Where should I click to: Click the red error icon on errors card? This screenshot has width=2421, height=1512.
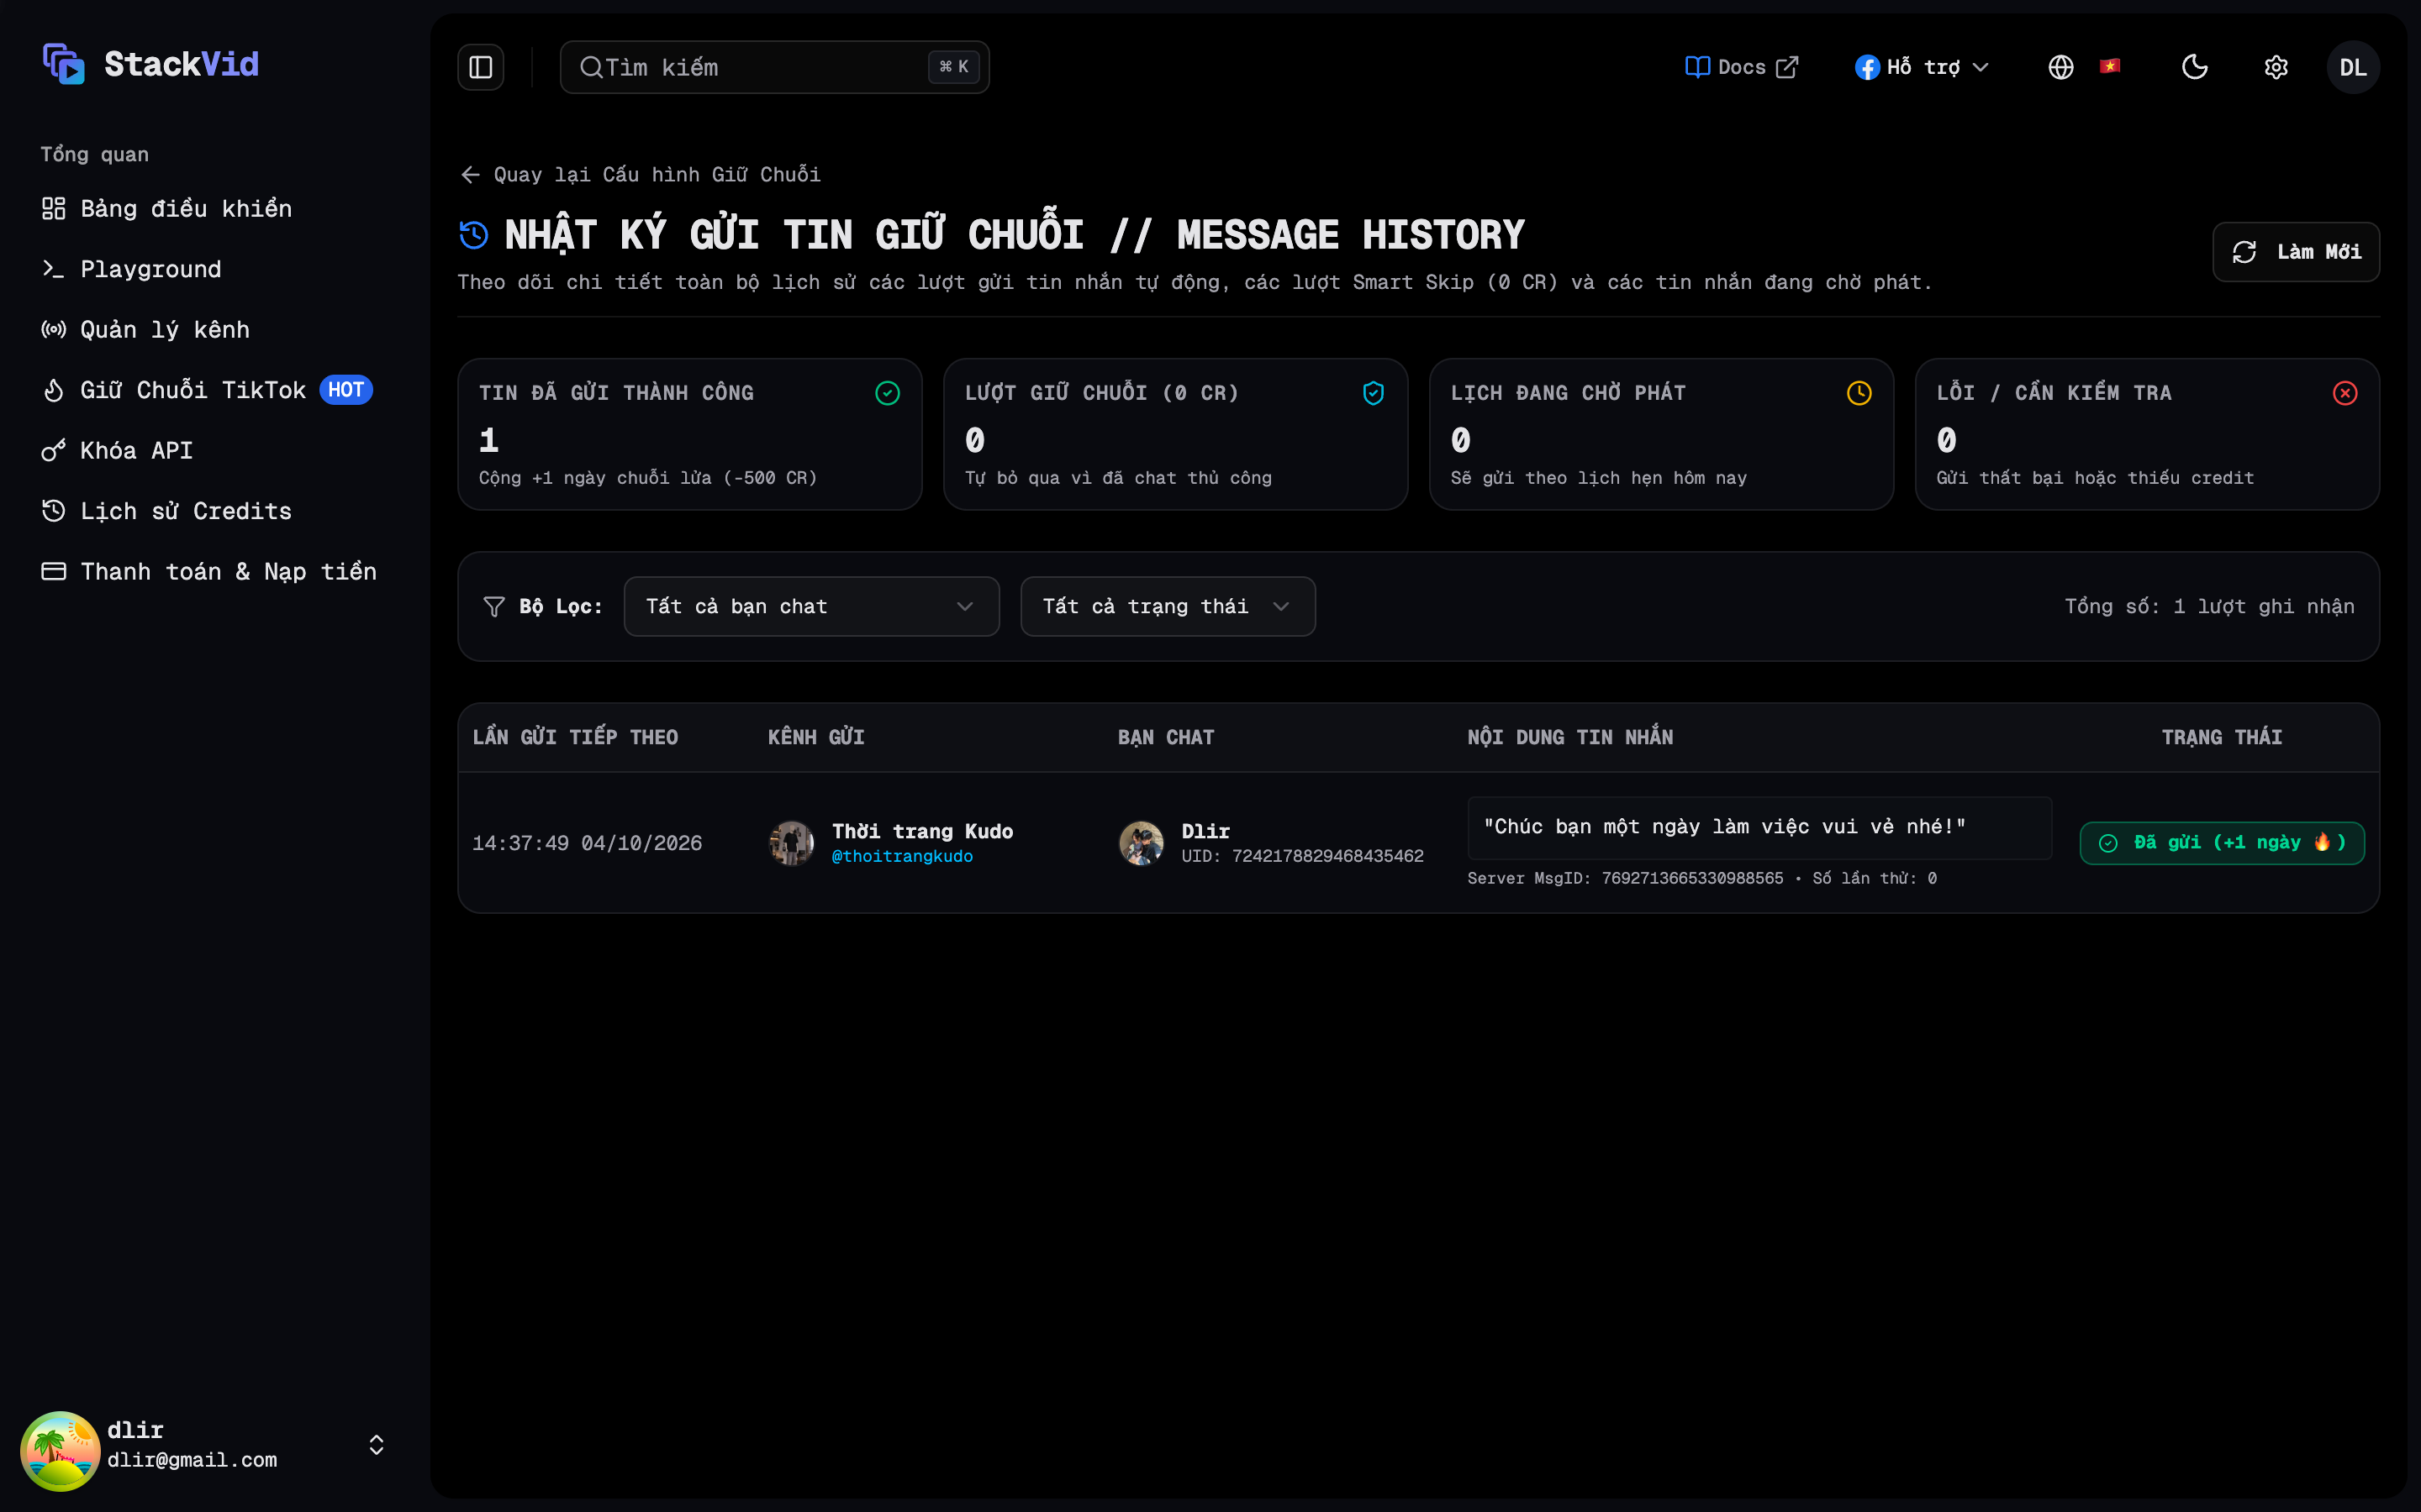pos(2345,393)
